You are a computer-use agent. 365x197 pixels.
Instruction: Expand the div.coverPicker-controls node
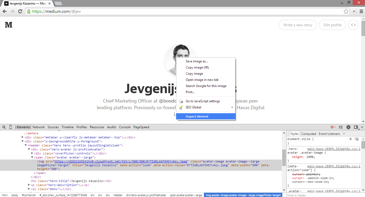pos(33,153)
